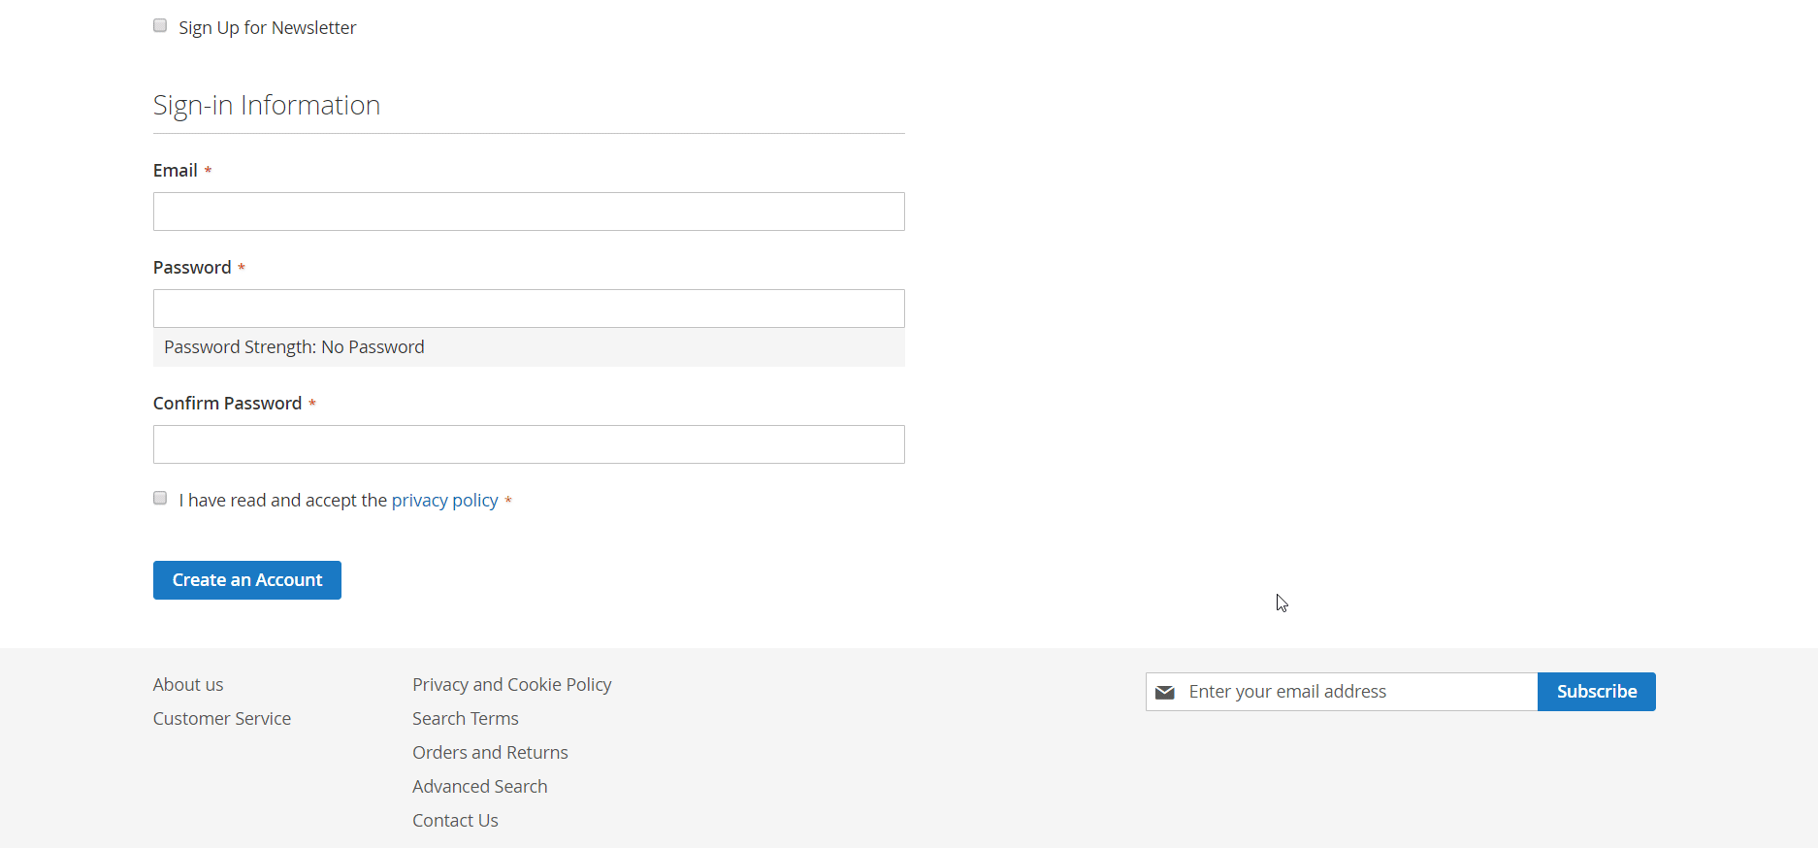
Task: Check the privacy policy acceptance box
Action: pyautogui.click(x=160, y=499)
